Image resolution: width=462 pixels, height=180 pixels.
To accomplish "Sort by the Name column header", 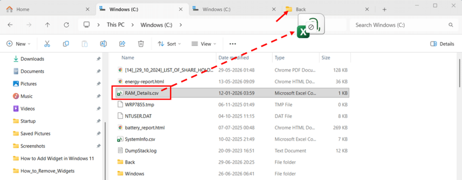I will click(x=128, y=58).
